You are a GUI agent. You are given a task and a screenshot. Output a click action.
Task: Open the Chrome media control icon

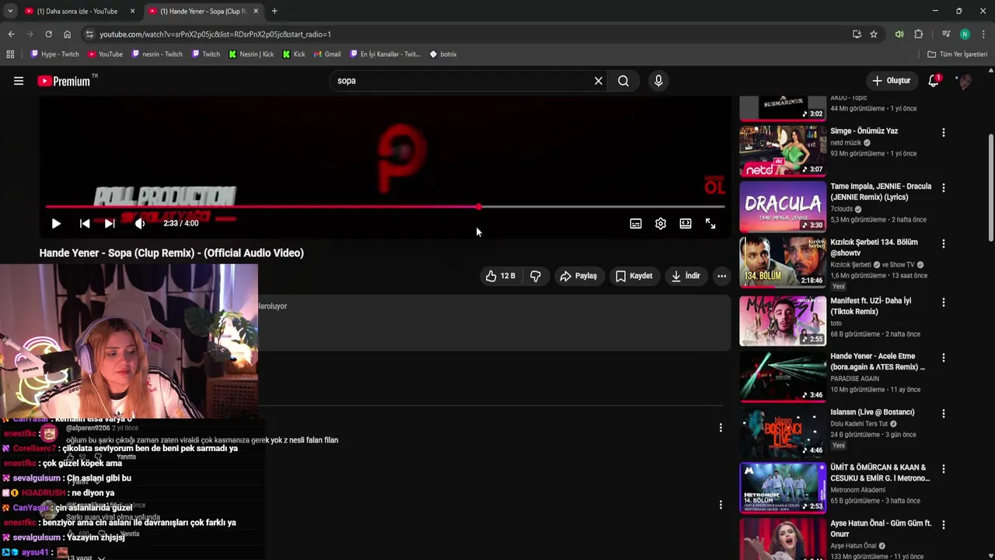pos(946,34)
